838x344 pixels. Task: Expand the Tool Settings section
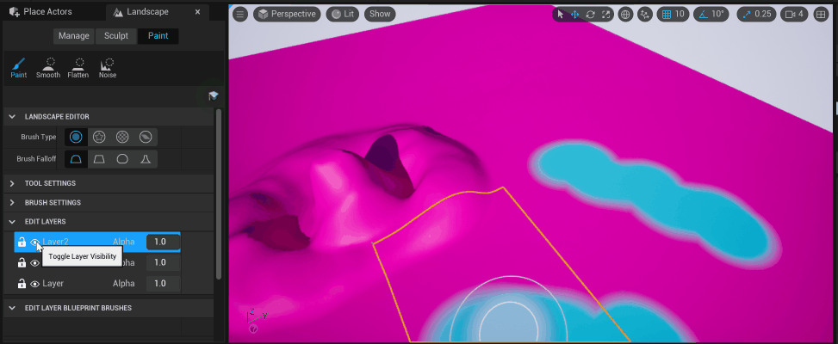12,183
